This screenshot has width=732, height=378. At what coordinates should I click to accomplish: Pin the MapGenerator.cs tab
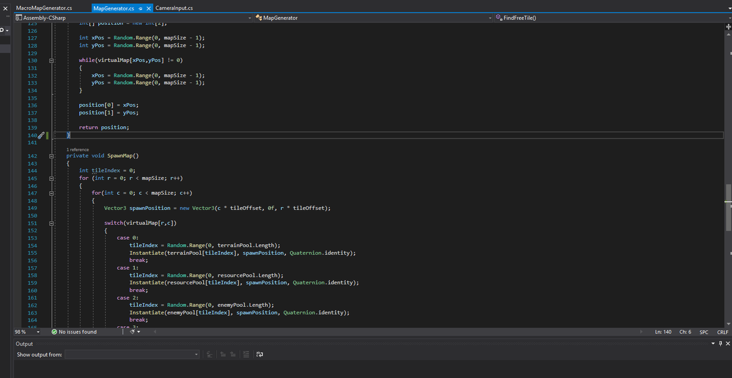tap(141, 8)
